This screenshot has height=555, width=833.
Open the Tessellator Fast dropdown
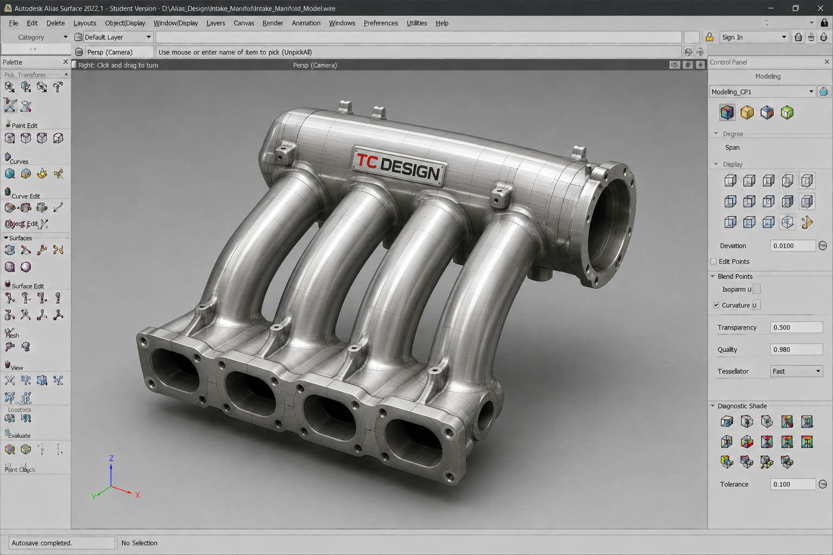pyautogui.click(x=796, y=371)
